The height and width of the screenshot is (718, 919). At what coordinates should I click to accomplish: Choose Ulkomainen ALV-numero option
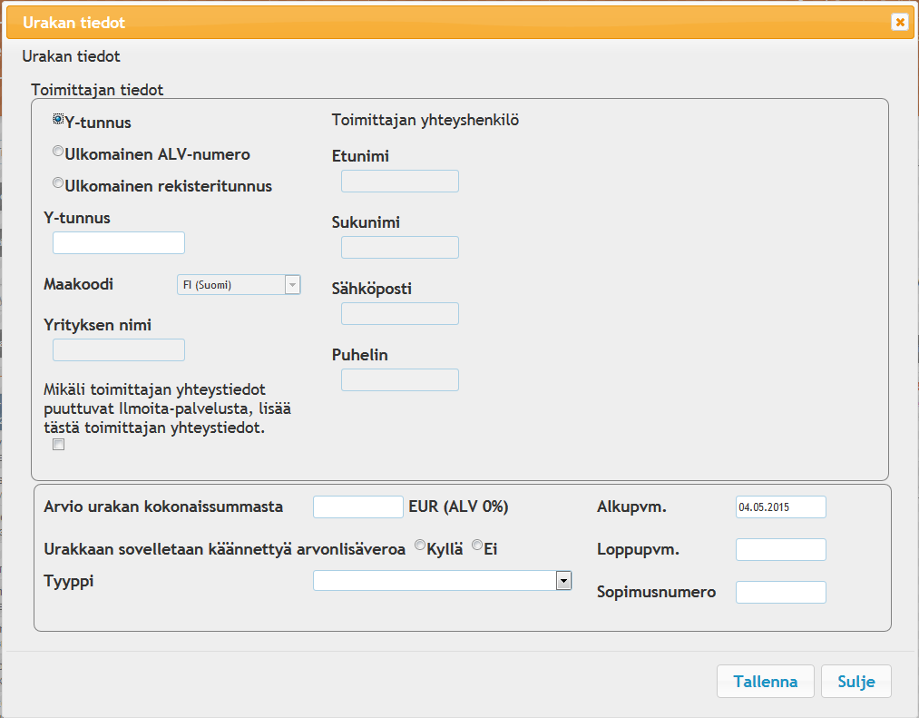[x=58, y=152]
